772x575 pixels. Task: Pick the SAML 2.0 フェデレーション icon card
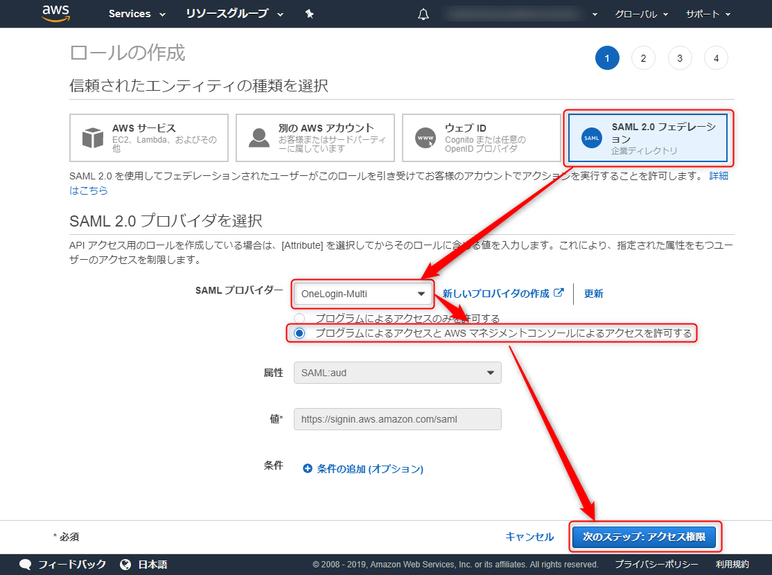pos(648,138)
